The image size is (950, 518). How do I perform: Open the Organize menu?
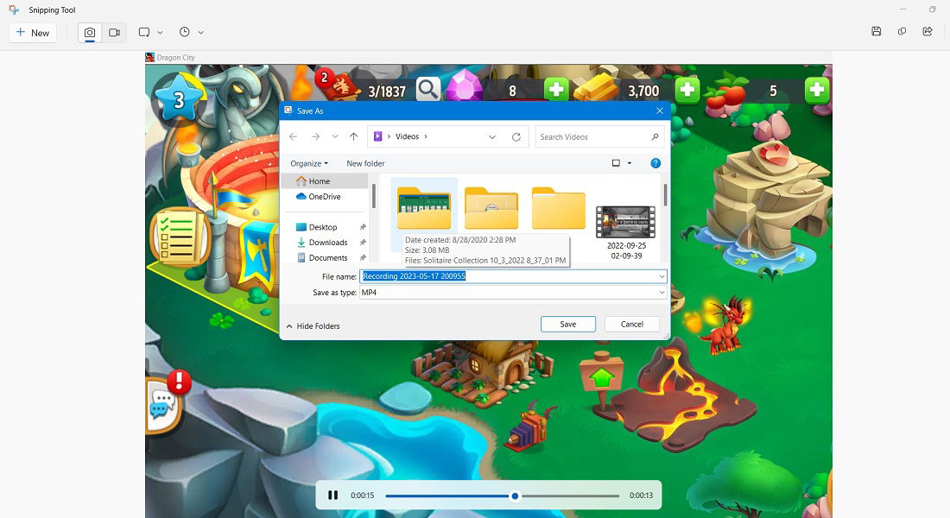tap(309, 163)
